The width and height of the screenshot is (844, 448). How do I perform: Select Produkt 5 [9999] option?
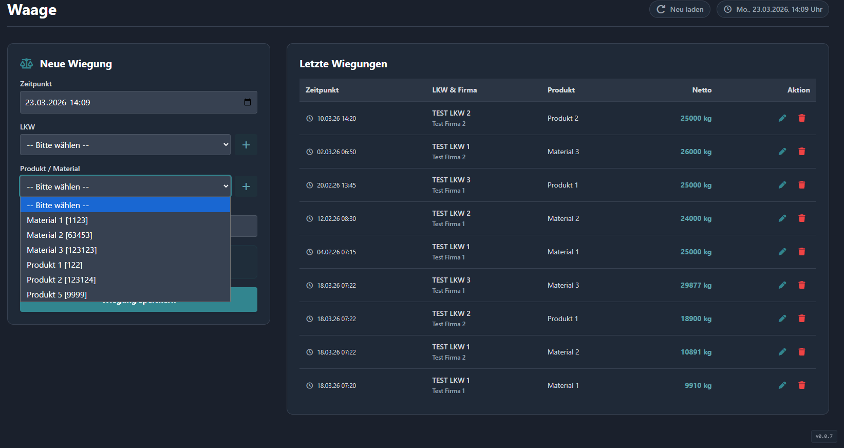57,294
